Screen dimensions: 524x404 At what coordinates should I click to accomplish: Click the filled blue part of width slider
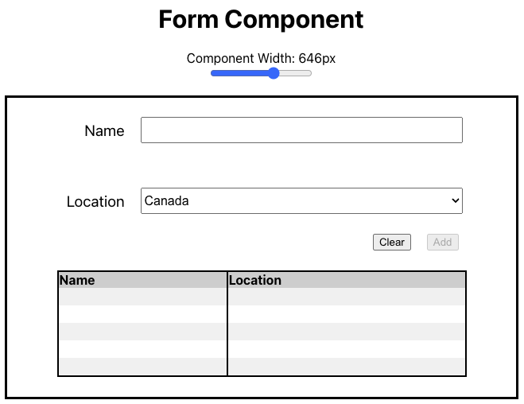tap(239, 73)
